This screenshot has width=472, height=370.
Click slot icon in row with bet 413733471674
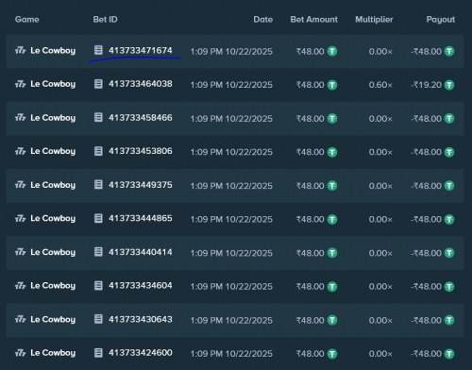21,50
